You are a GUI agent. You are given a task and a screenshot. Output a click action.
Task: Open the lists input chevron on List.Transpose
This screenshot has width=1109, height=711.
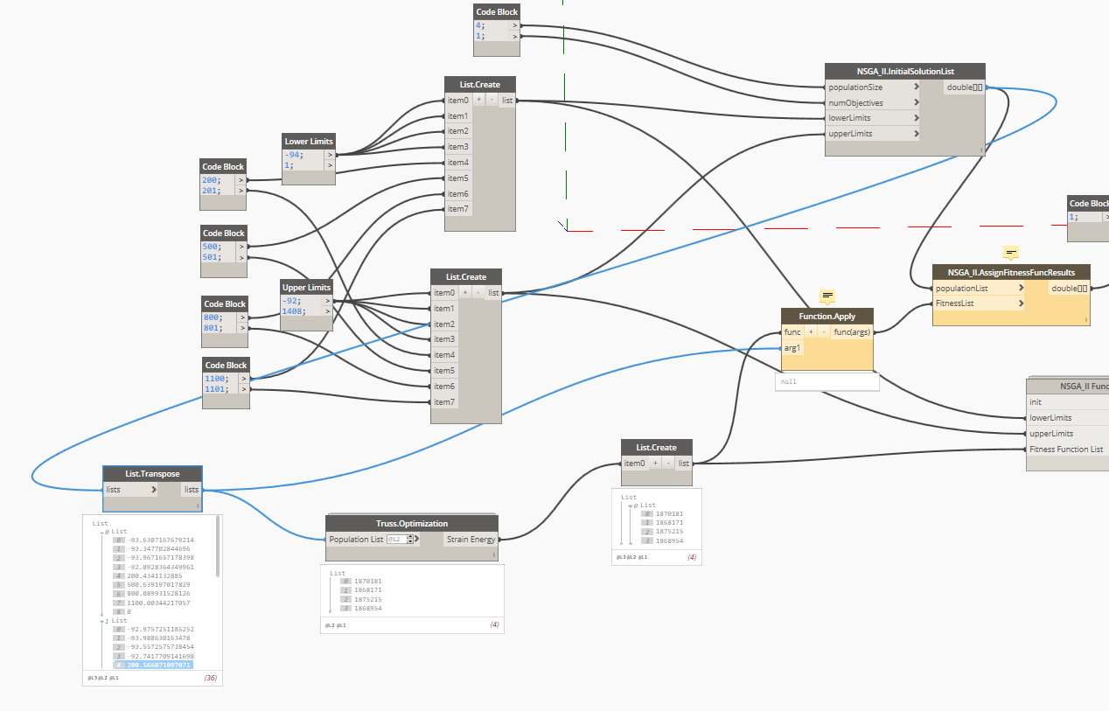(155, 490)
